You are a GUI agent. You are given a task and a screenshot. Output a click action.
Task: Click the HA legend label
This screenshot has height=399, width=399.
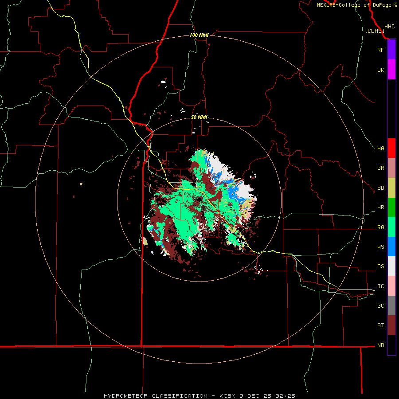pos(380,148)
